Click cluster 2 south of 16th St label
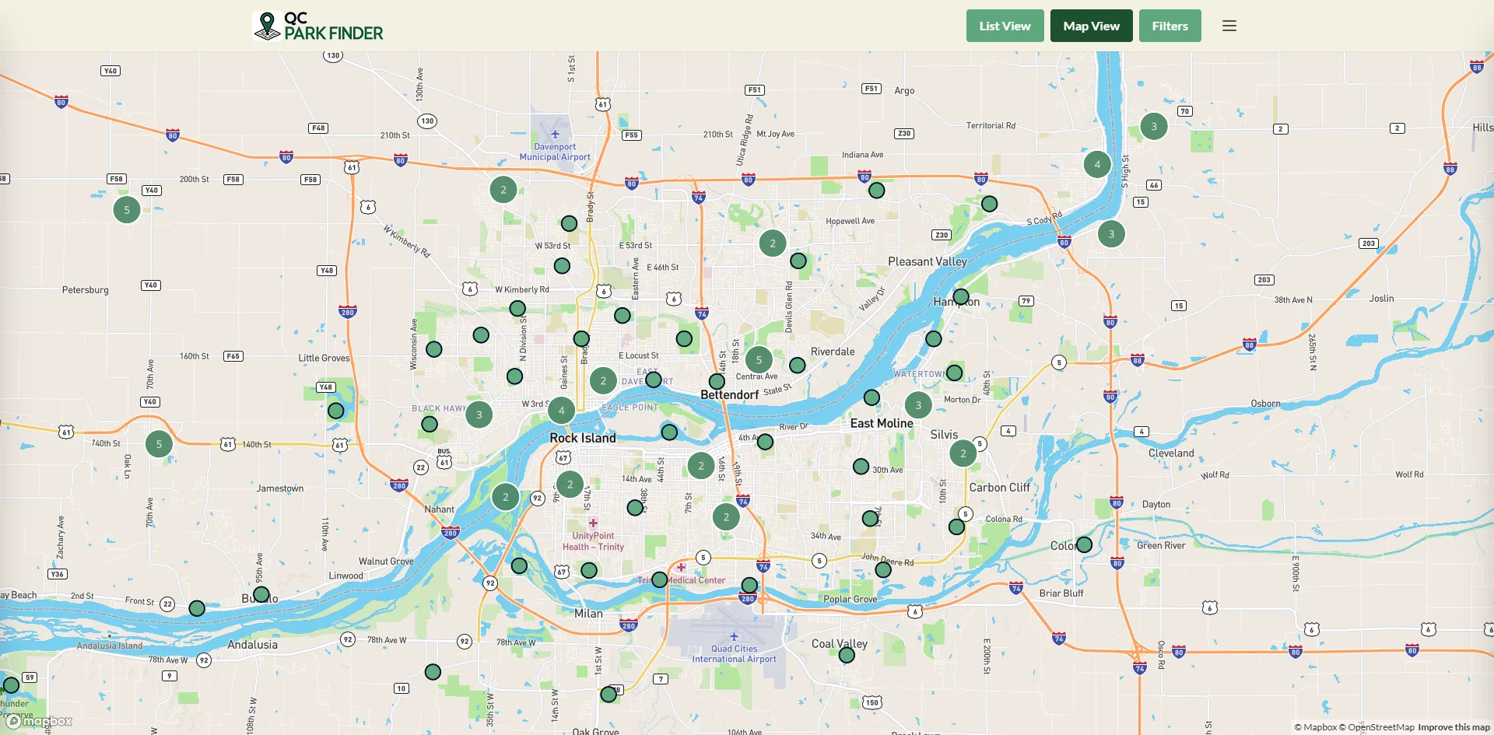Image resolution: width=1494 pixels, height=735 pixels. [x=726, y=516]
